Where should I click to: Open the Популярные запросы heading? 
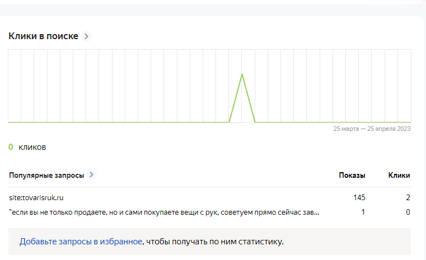point(46,176)
